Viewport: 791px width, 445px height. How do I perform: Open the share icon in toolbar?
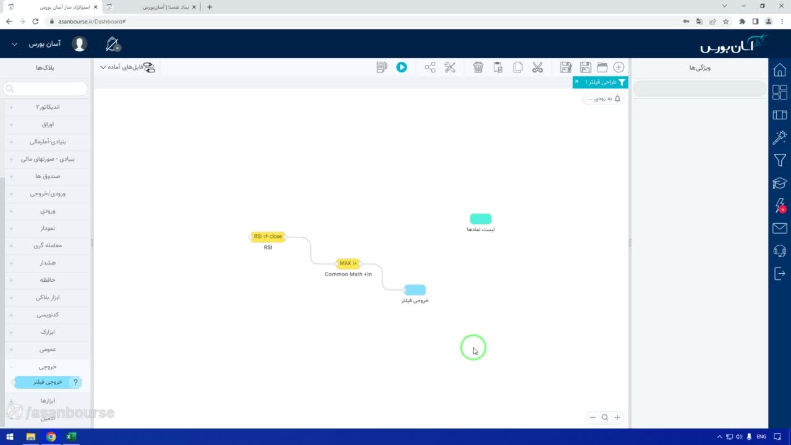point(430,67)
